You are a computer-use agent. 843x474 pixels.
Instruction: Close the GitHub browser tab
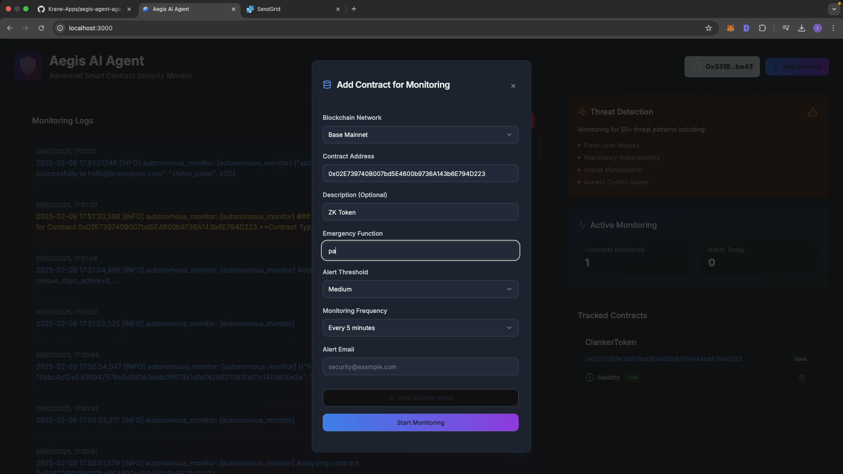(x=129, y=9)
